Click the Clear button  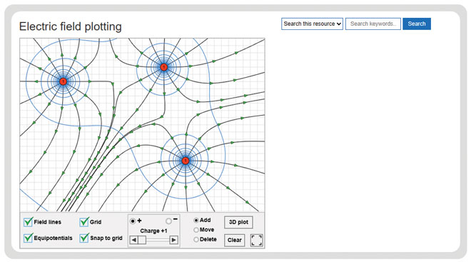pos(235,240)
